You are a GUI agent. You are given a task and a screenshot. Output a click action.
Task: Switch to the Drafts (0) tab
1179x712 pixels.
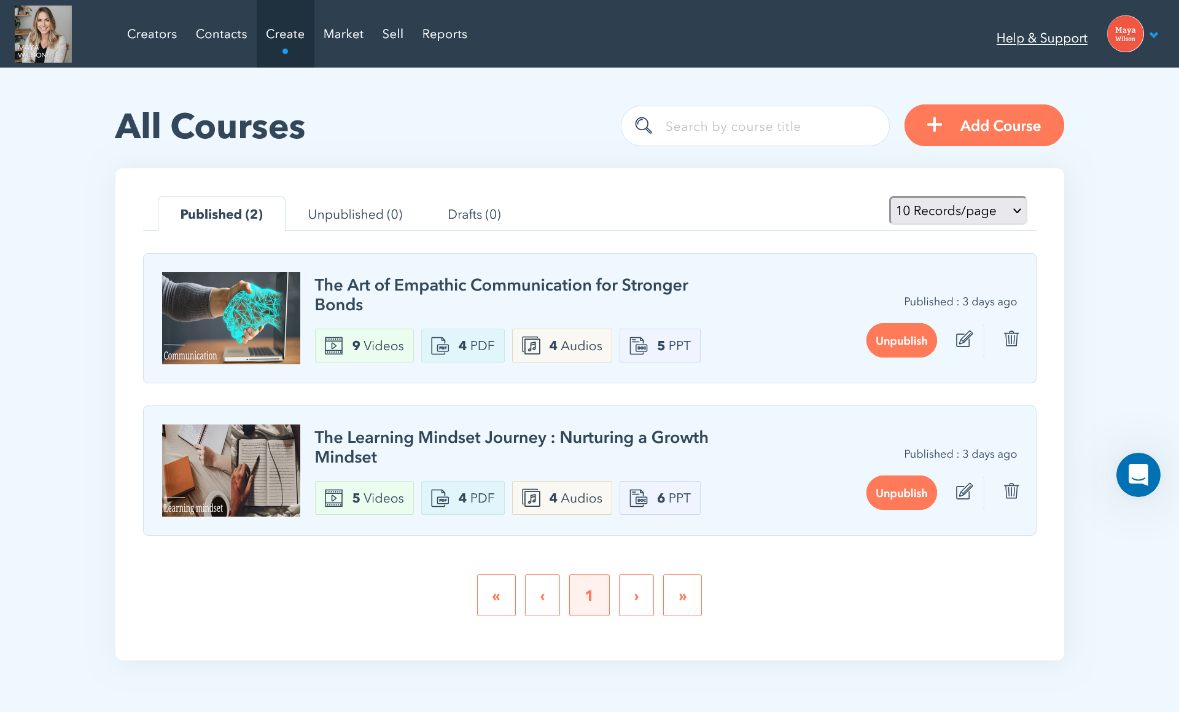tap(474, 214)
